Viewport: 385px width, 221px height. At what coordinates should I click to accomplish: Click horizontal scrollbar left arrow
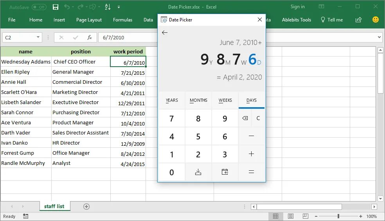(x=254, y=207)
